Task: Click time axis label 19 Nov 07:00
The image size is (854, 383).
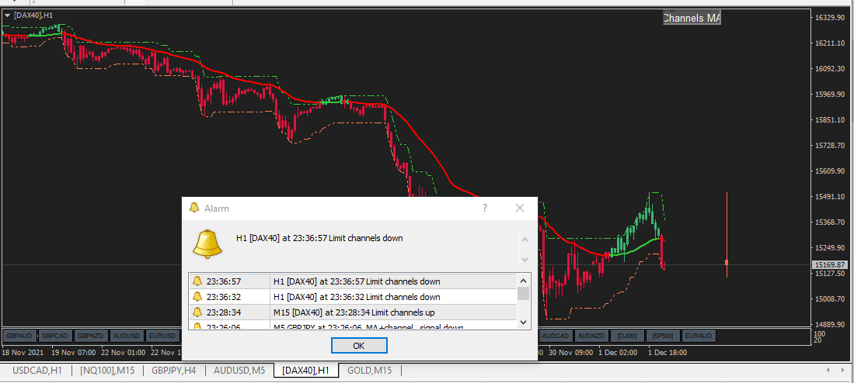Action: coord(74,352)
